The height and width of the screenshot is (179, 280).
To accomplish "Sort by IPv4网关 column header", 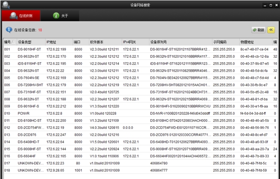I will coord(135,42).
